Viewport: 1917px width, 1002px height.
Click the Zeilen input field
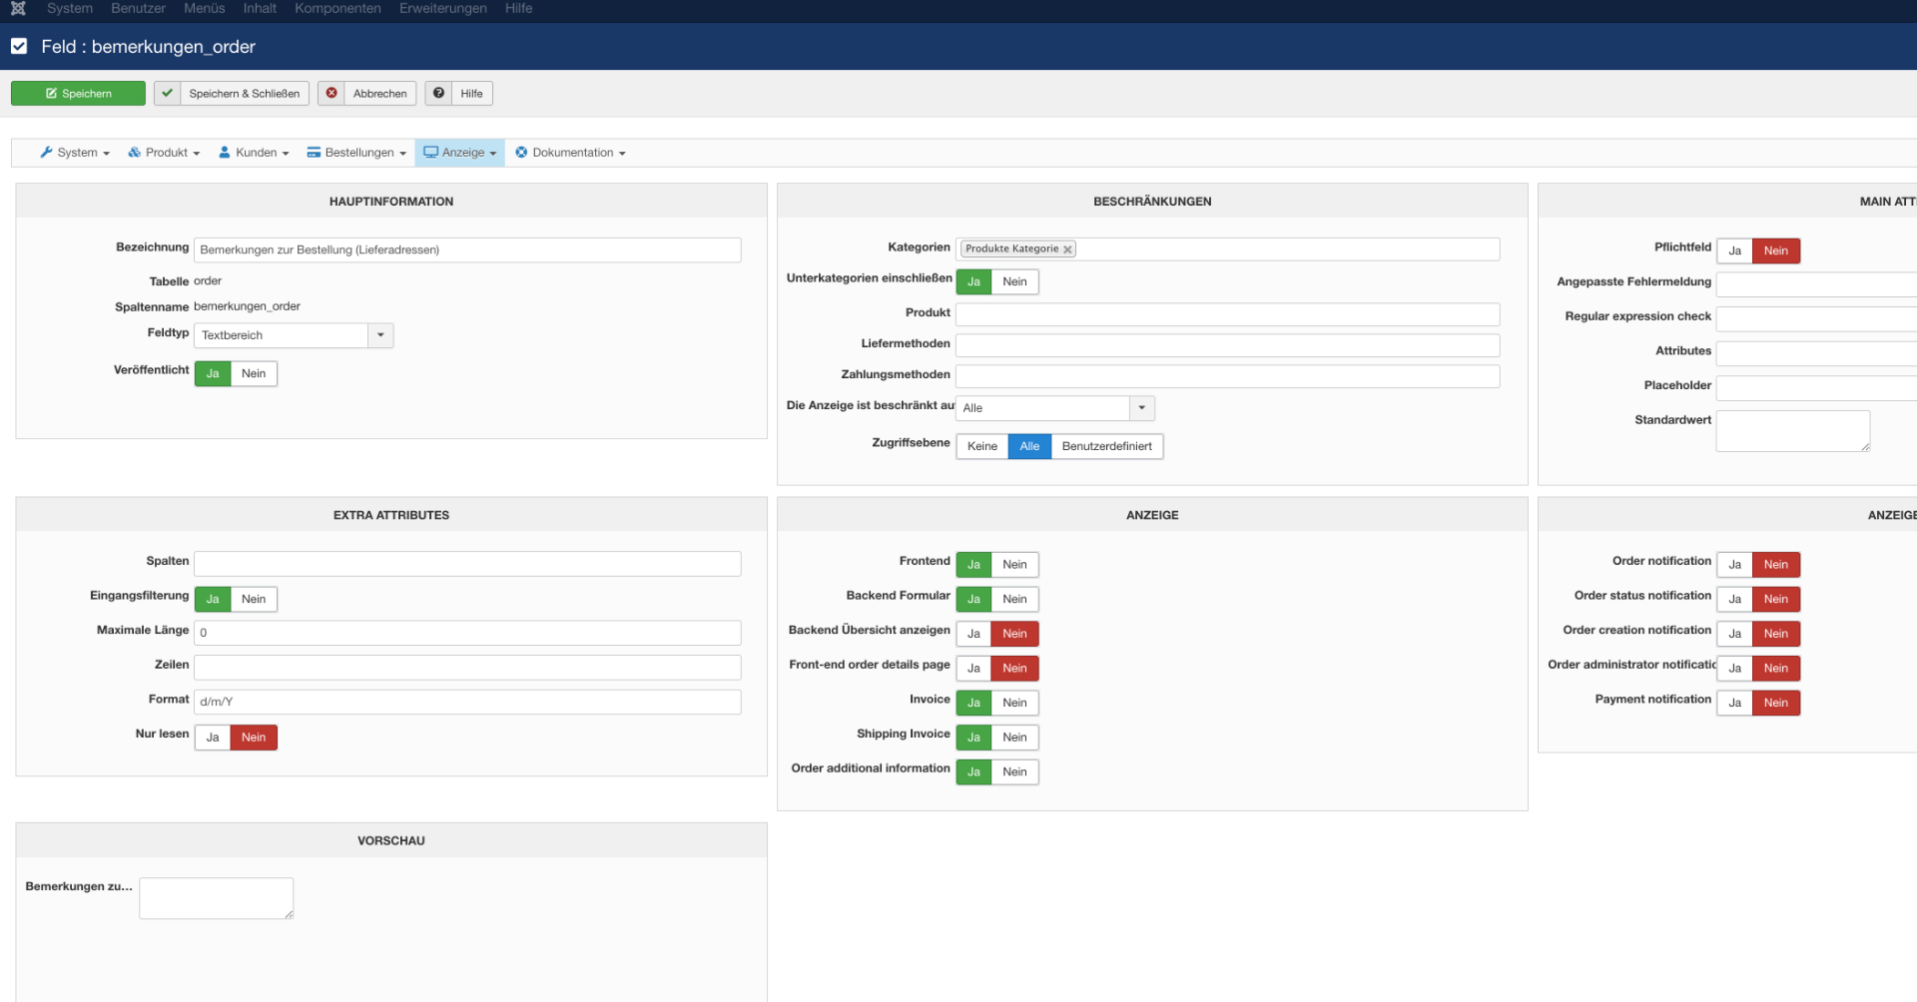click(467, 668)
